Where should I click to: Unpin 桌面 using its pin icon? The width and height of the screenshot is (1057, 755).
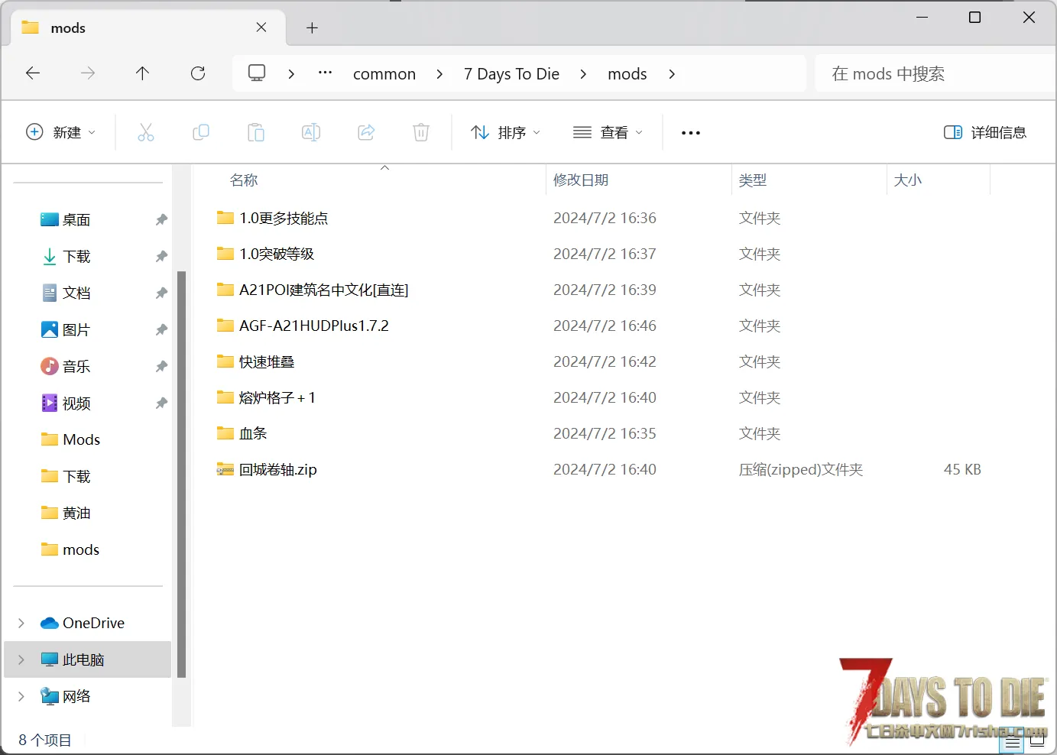[161, 220]
